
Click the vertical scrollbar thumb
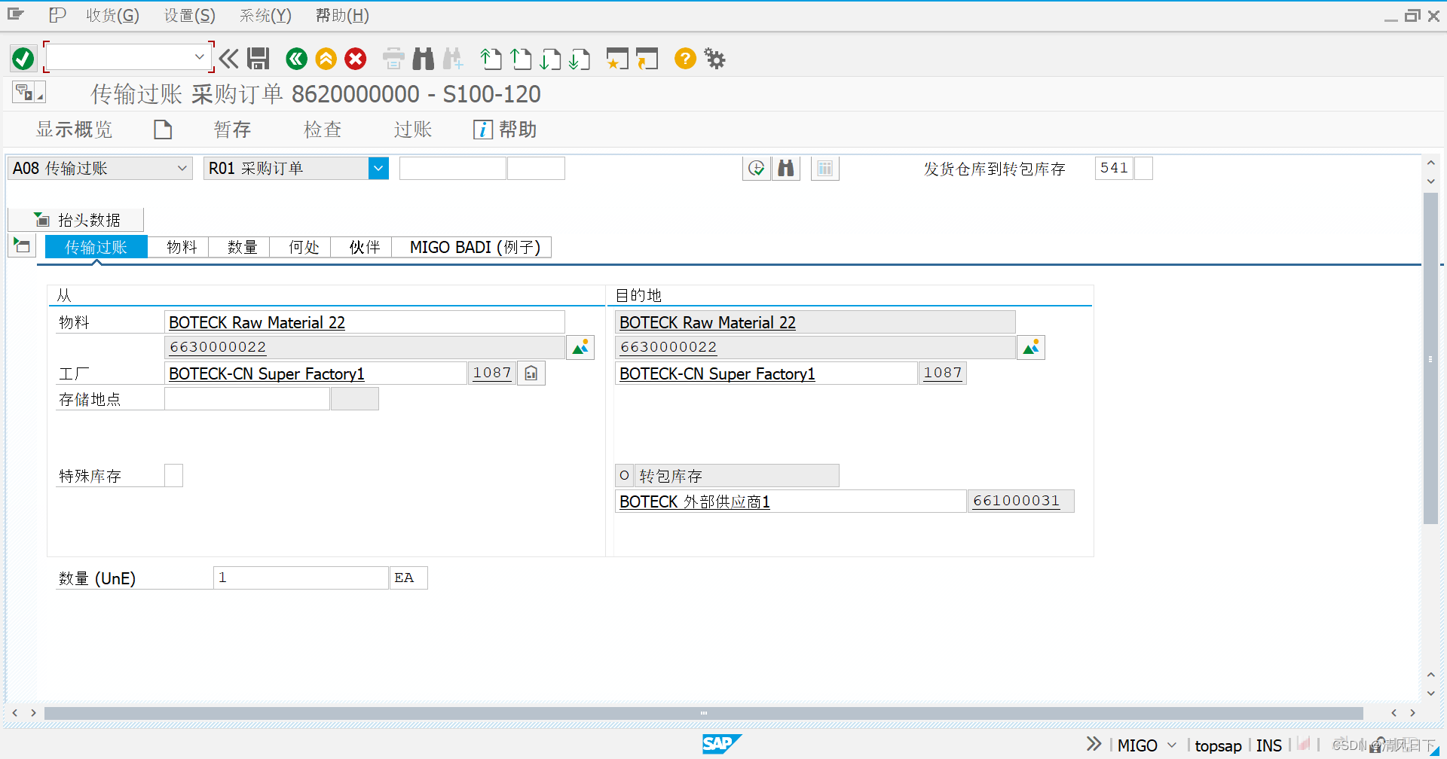[1430, 358]
